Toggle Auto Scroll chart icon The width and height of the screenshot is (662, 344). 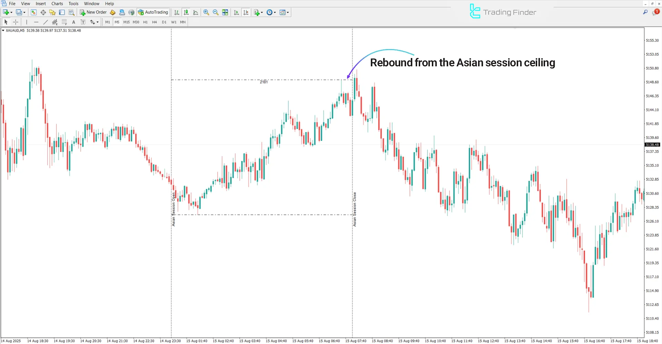click(236, 12)
